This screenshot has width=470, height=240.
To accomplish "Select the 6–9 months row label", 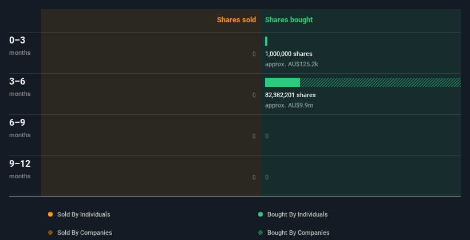I will pyautogui.click(x=20, y=128).
